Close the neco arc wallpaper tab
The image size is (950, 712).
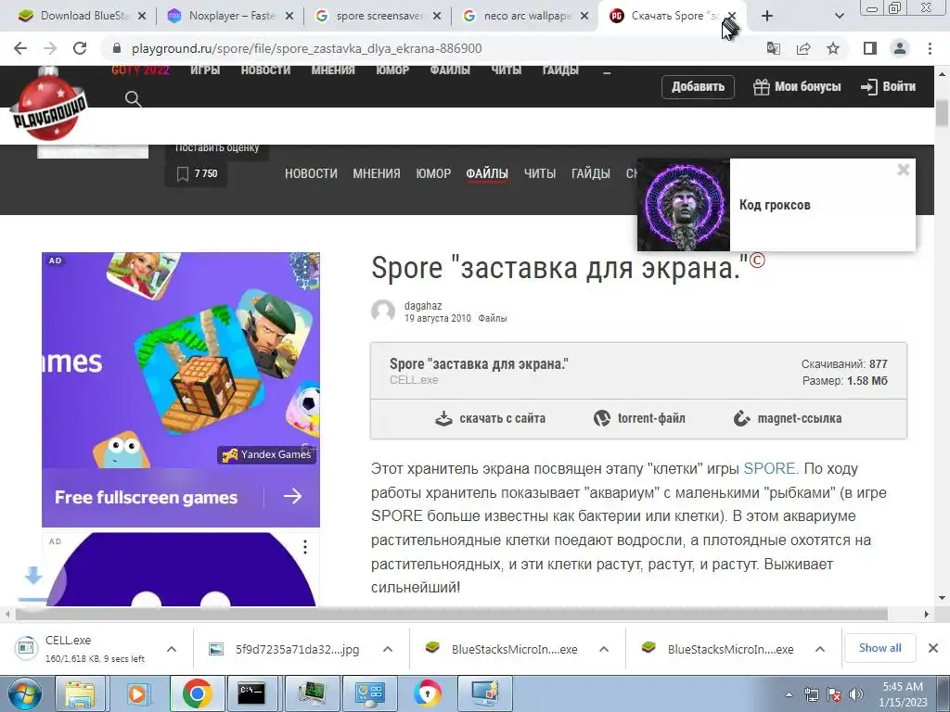pos(584,16)
